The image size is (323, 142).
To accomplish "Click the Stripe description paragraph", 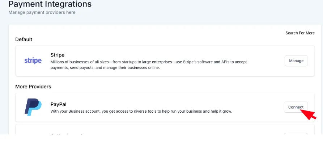I will 149,65.
